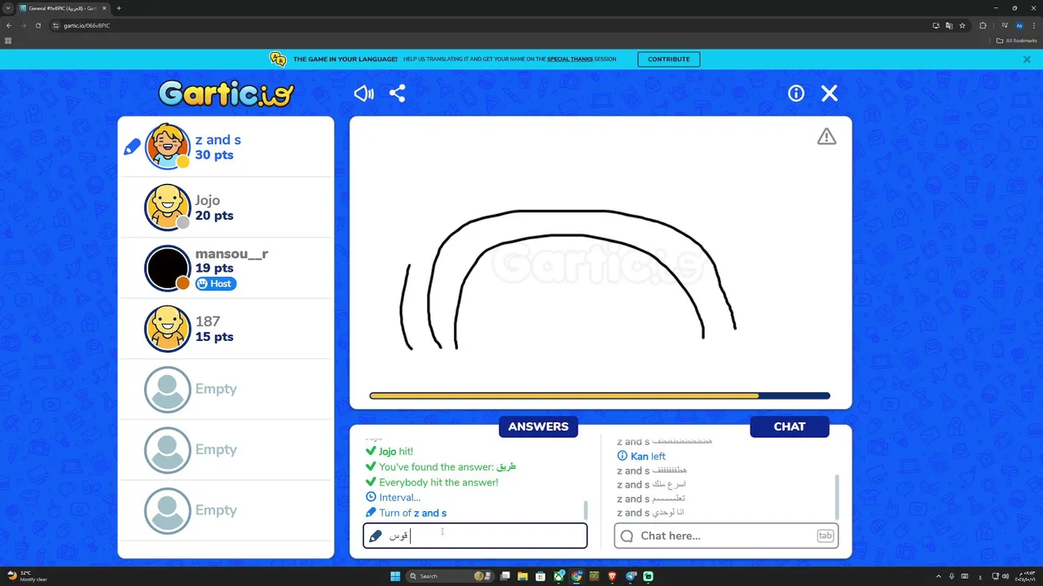Open the game info icon
1043x586 pixels.
tap(796, 94)
